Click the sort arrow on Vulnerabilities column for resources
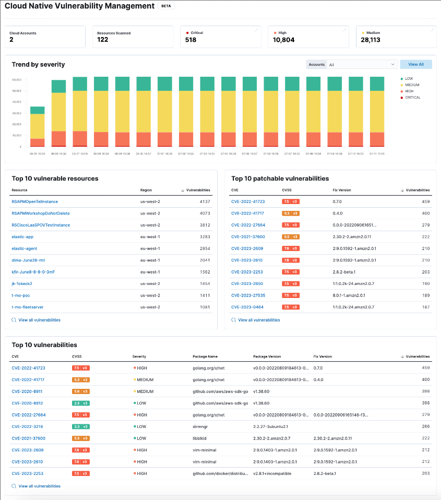441x500 pixels. (x=183, y=189)
